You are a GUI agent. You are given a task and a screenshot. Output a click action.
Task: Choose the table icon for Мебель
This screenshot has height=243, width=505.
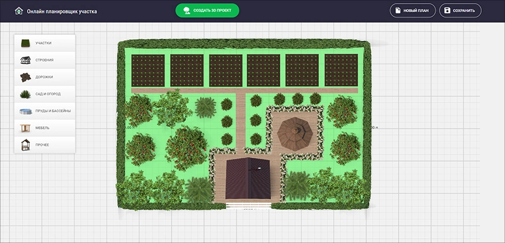pos(25,128)
